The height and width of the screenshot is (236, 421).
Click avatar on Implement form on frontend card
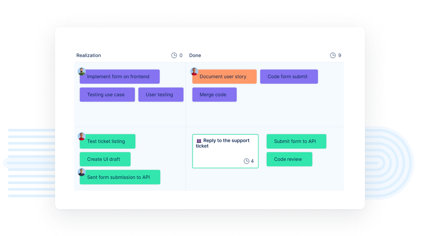pos(82,71)
